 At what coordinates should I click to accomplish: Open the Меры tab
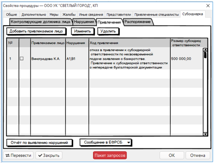click(x=54, y=15)
